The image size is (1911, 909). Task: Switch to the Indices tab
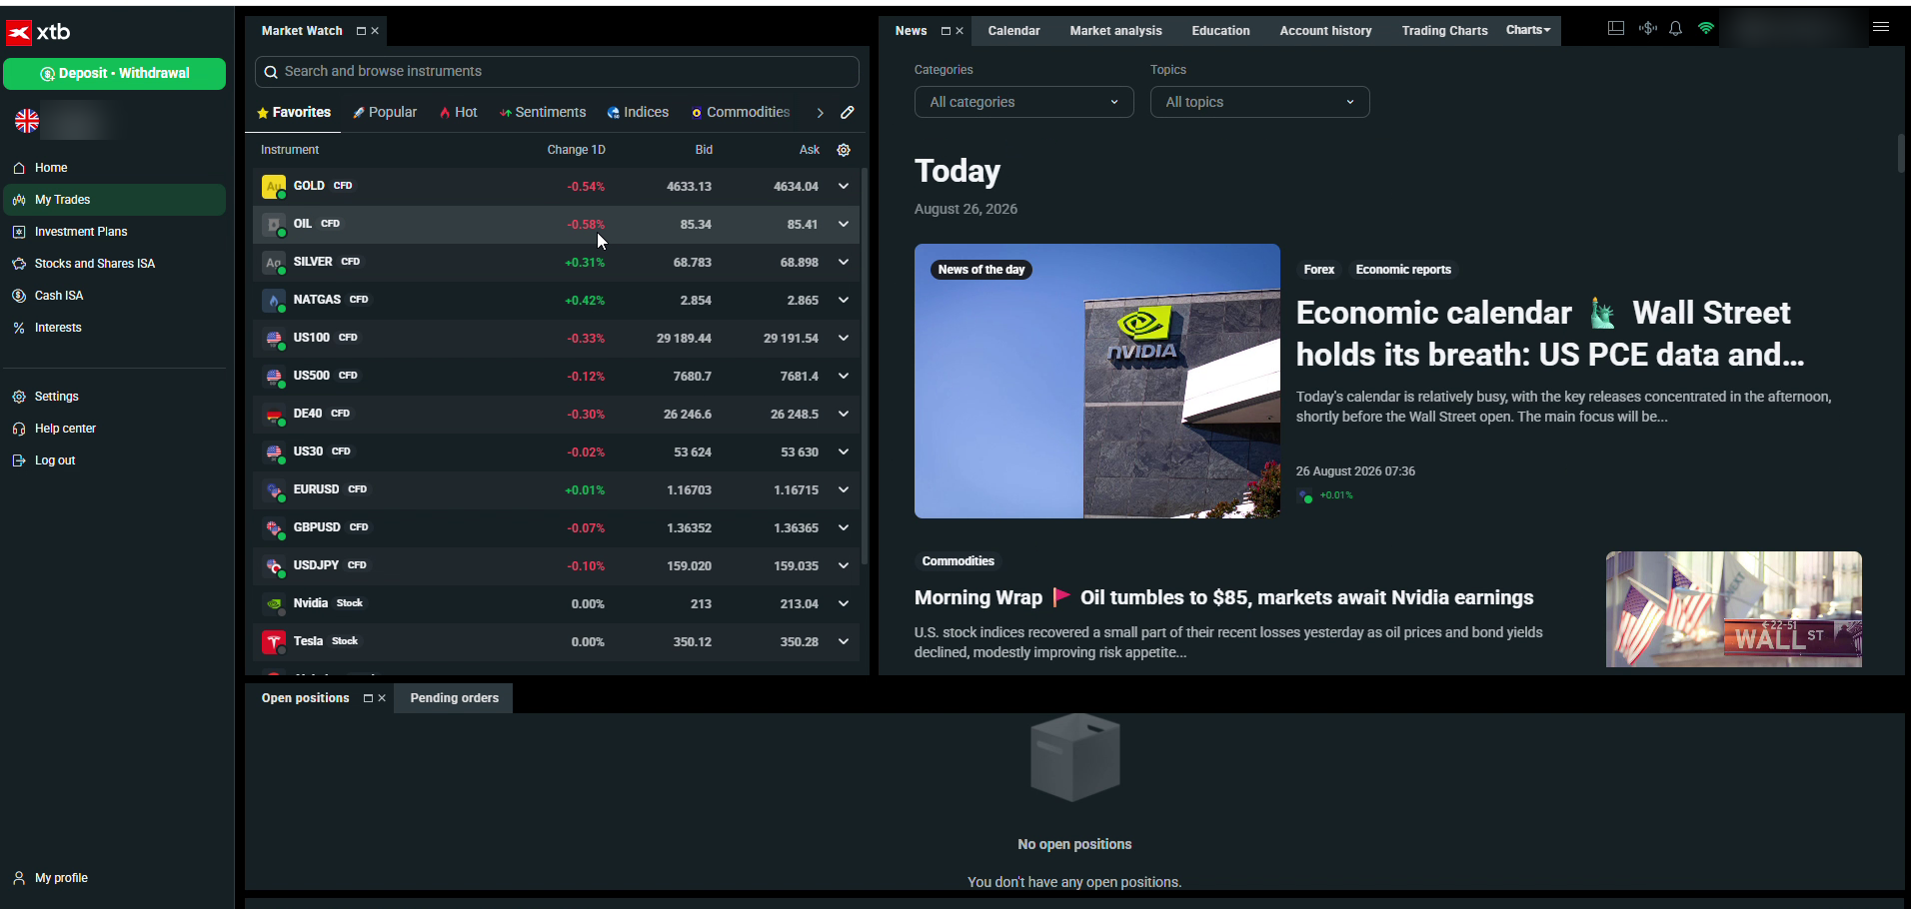[638, 113]
